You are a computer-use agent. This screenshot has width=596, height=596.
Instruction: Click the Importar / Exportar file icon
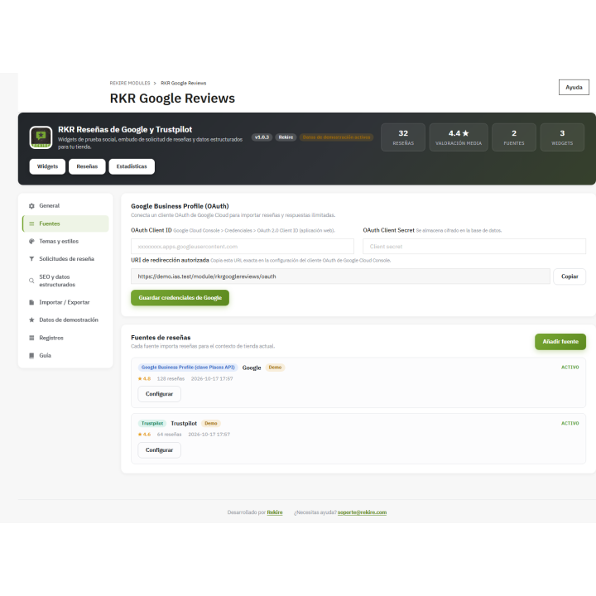point(31,303)
